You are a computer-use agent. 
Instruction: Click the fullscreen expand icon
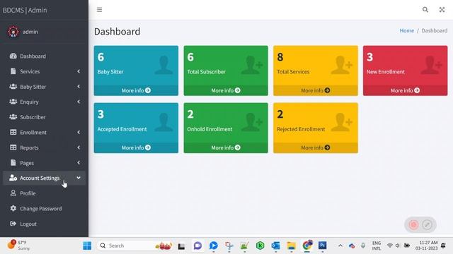pos(442,10)
